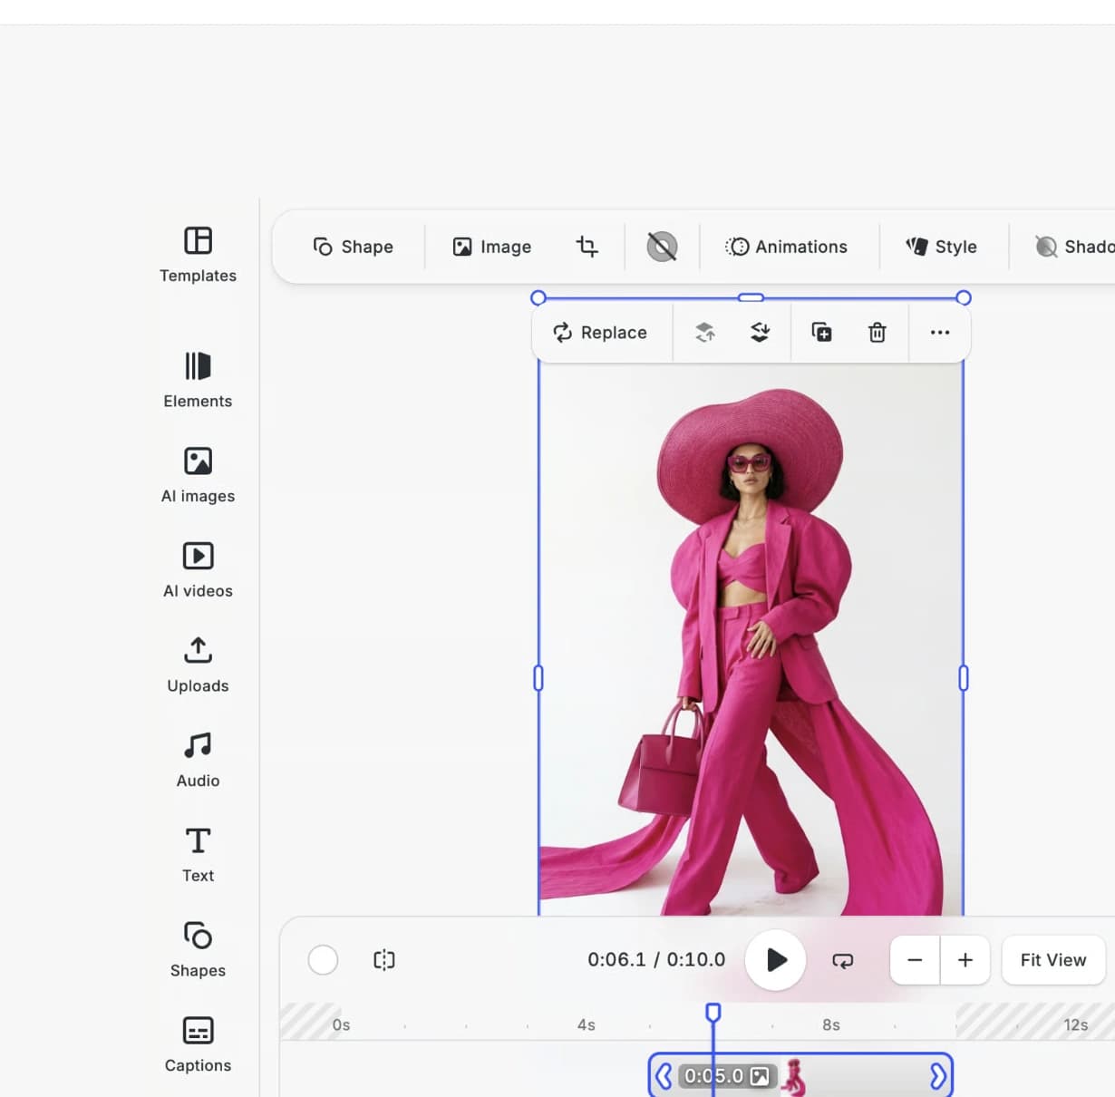The image size is (1115, 1097).
Task: Click the remove background circle icon
Action: 662,247
